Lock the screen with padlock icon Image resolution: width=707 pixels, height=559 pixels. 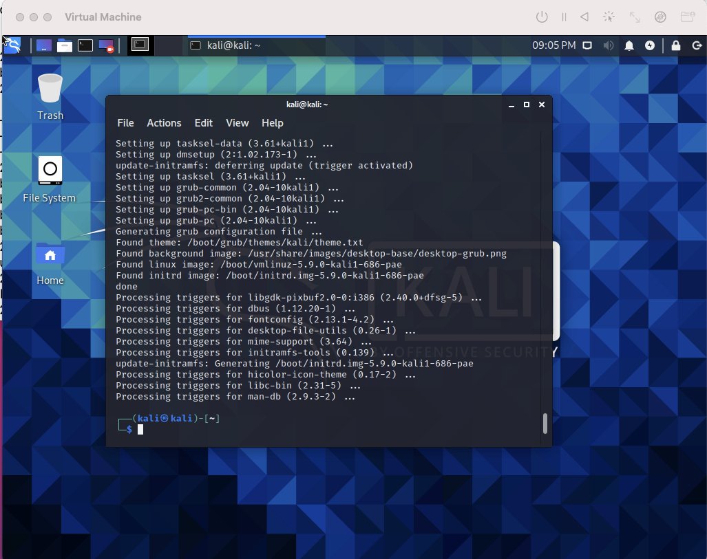[675, 45]
